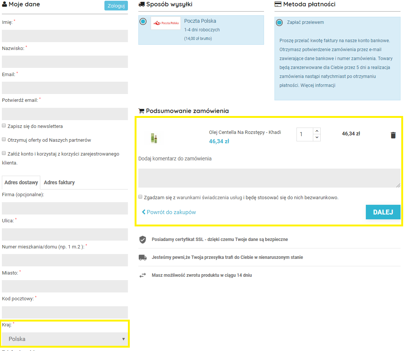Increase product quantity with up arrow
Screen dimensions: 405x351
pos(317,131)
